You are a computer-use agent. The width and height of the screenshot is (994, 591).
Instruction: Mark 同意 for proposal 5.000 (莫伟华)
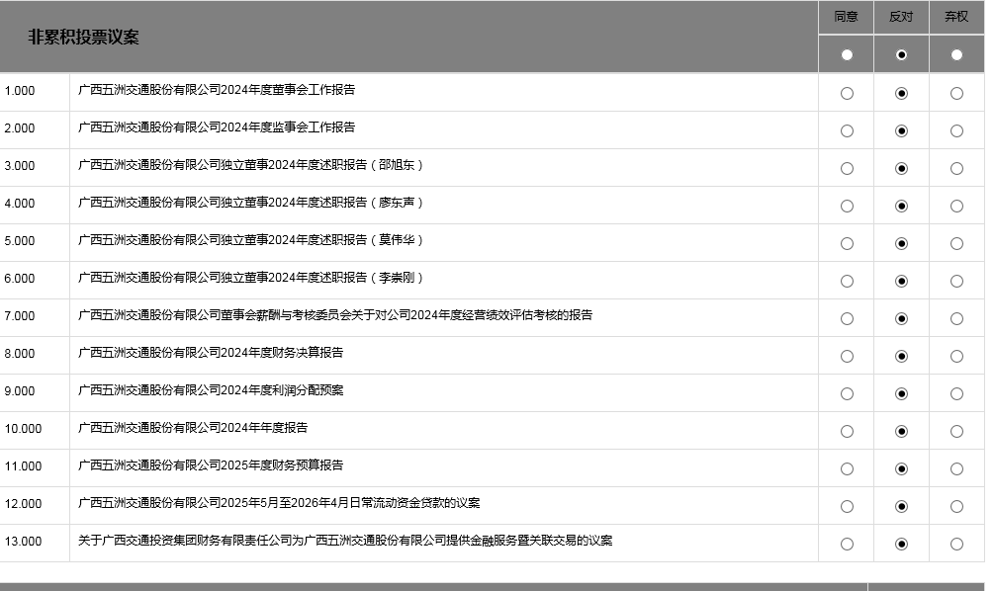[847, 244]
